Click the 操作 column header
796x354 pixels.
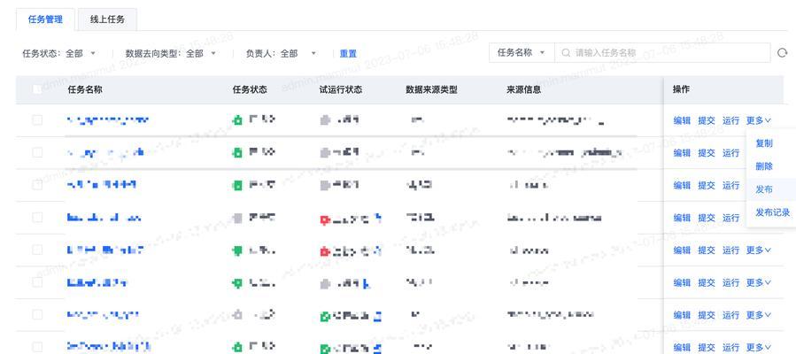[x=681, y=89]
